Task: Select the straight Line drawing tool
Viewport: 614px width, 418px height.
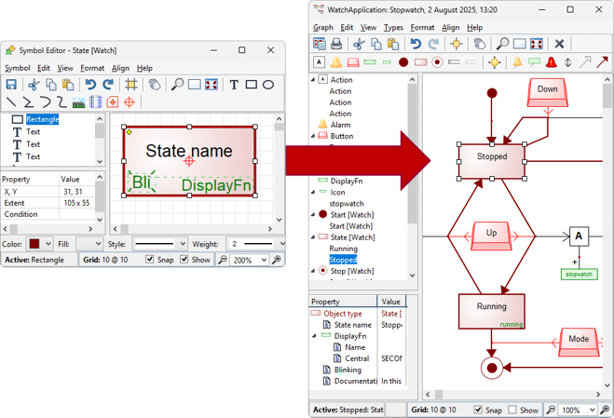Action: 11,102
